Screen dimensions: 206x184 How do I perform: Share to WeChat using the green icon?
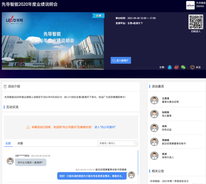coord(183,67)
